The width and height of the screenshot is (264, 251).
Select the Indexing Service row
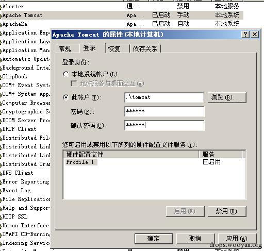[25, 243]
